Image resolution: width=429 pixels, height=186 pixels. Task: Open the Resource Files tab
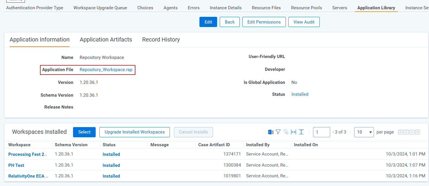pos(266,8)
